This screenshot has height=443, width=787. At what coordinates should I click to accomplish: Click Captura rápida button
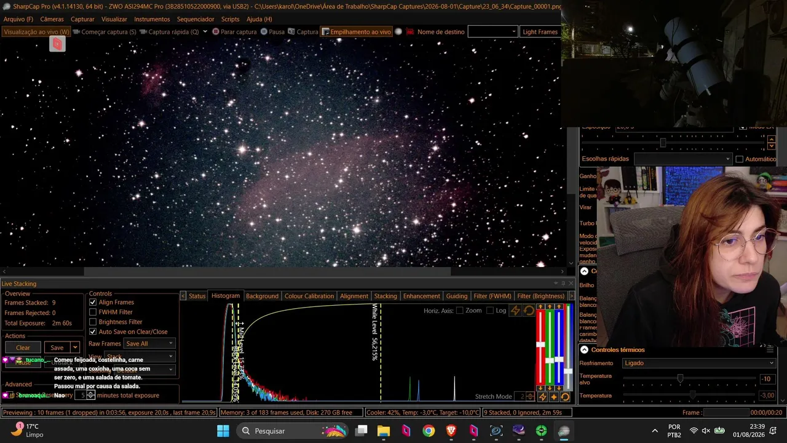pyautogui.click(x=170, y=31)
